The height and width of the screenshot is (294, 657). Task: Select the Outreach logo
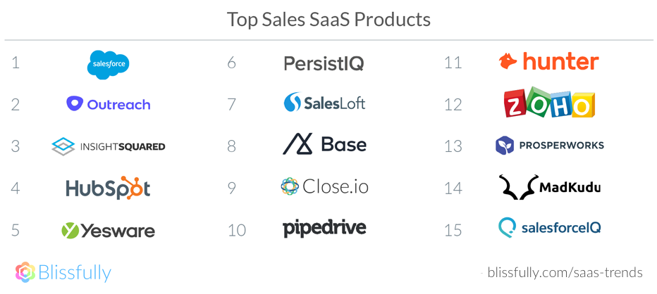point(108,104)
